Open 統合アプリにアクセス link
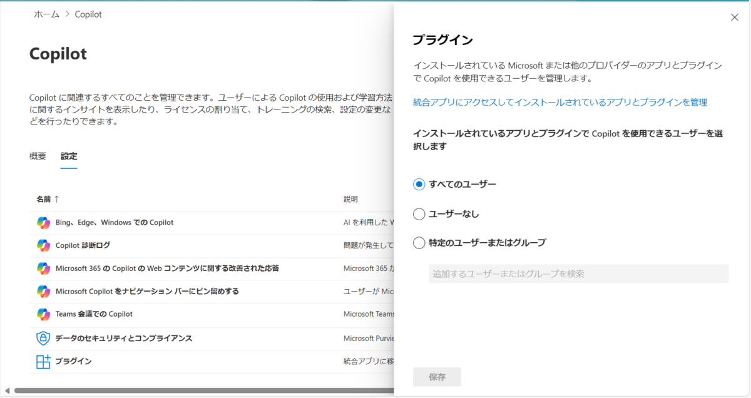Image resolution: width=751 pixels, height=398 pixels. coord(560,102)
